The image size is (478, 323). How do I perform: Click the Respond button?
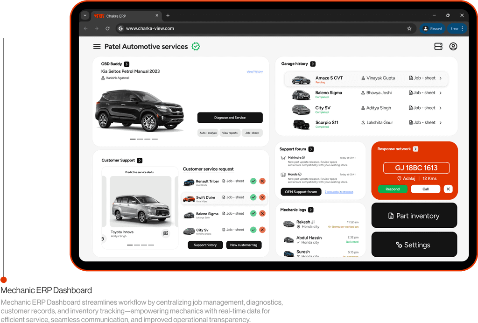click(393, 189)
